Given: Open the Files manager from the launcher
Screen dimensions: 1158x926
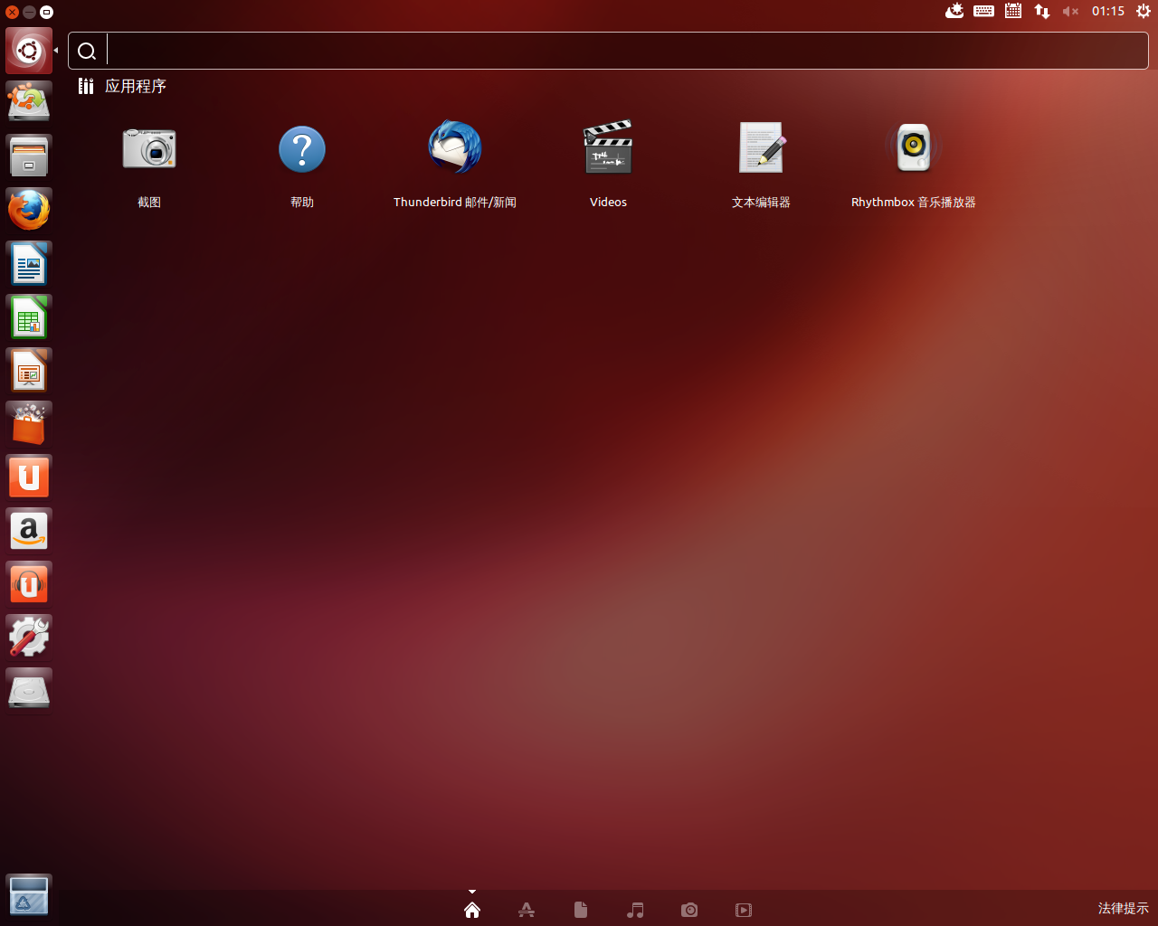Looking at the screenshot, I should (29, 156).
